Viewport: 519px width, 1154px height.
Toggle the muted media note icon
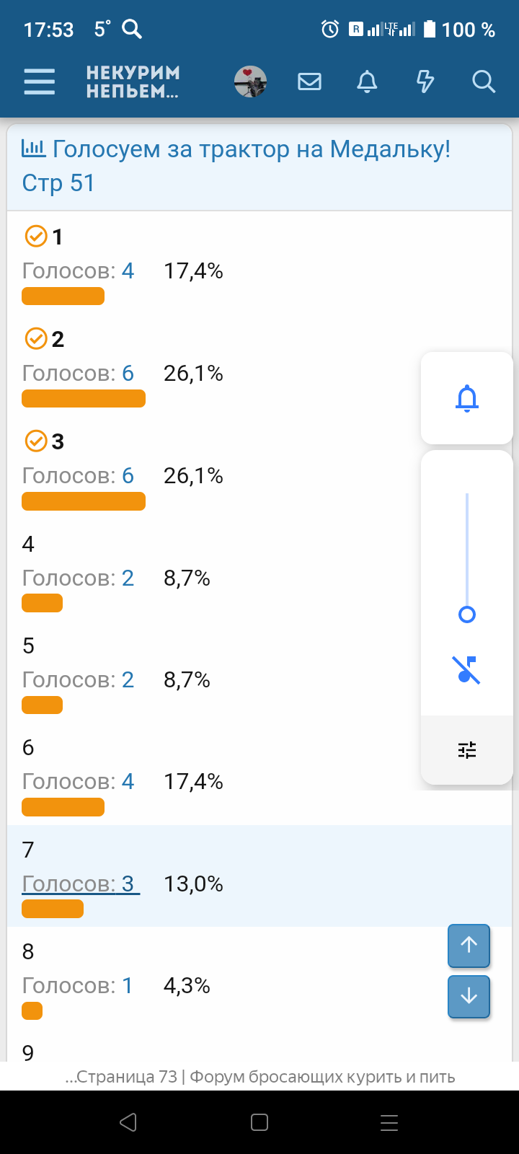click(x=467, y=669)
